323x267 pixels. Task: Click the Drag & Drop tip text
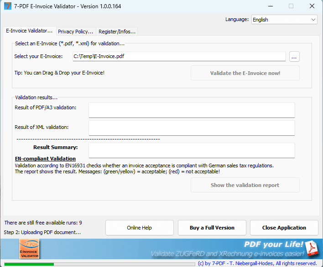(x=59, y=73)
